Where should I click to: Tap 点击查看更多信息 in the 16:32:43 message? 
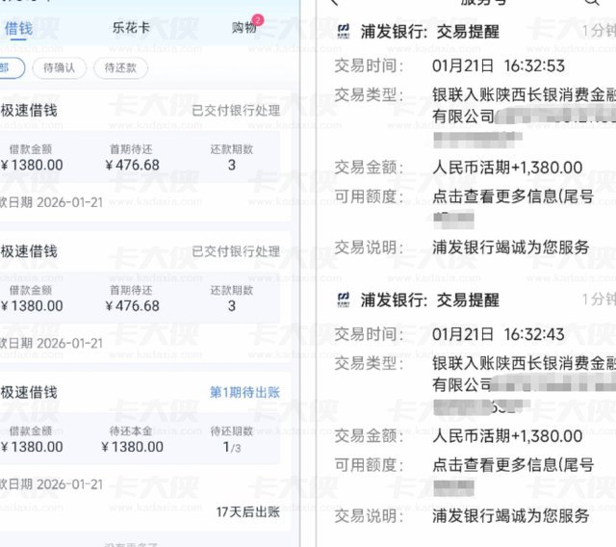513,464
